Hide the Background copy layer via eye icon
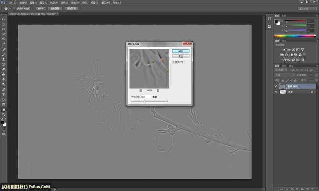 click(276, 86)
